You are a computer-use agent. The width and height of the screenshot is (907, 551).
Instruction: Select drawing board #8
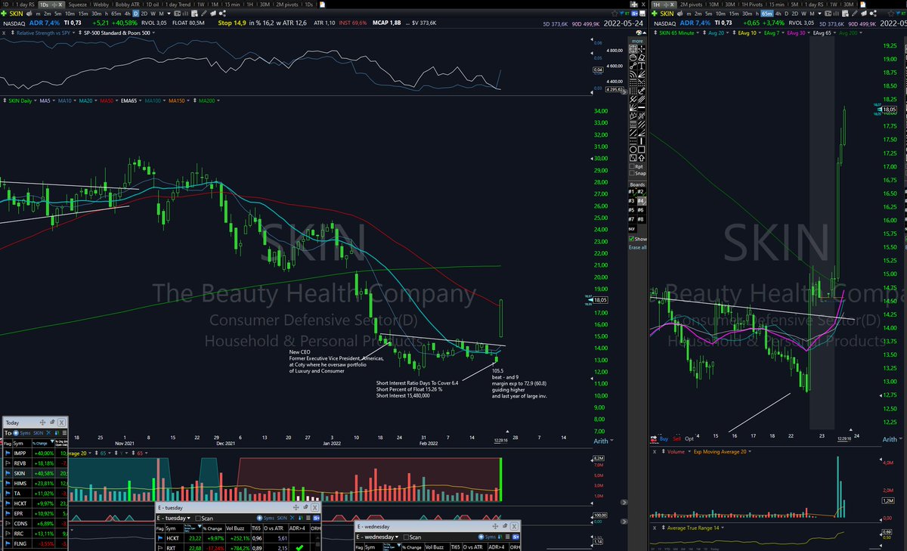click(x=642, y=218)
